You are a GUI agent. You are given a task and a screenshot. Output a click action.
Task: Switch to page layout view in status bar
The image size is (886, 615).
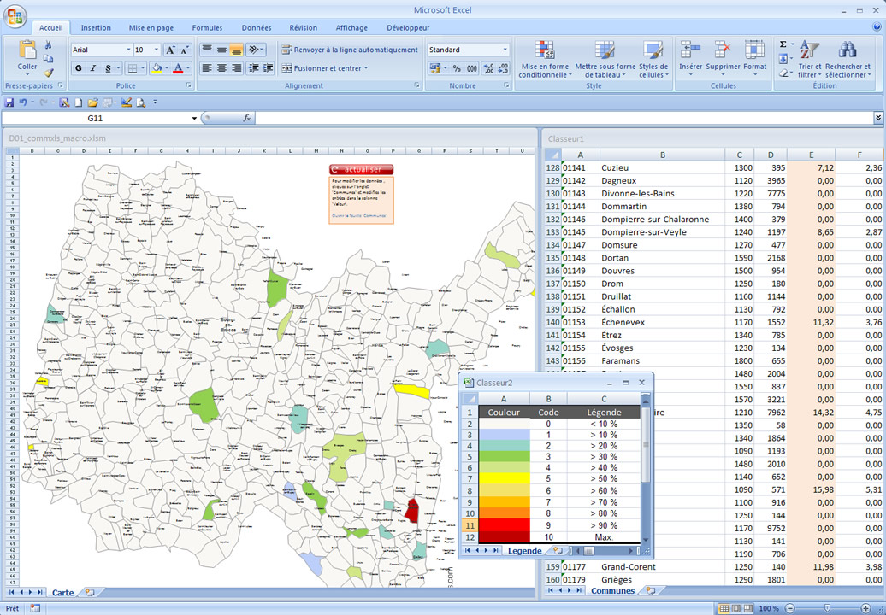tap(735, 608)
